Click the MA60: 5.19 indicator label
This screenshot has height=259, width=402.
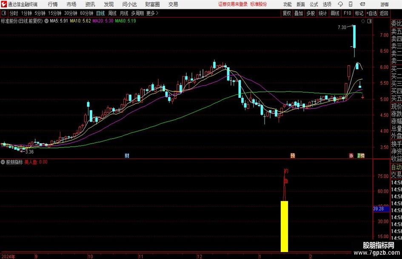point(125,21)
